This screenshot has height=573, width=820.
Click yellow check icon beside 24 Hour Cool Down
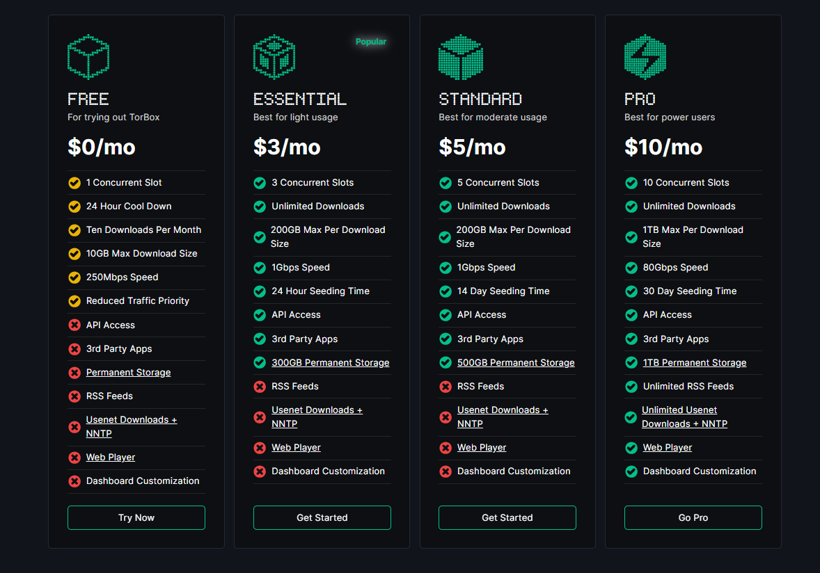pyautogui.click(x=74, y=207)
